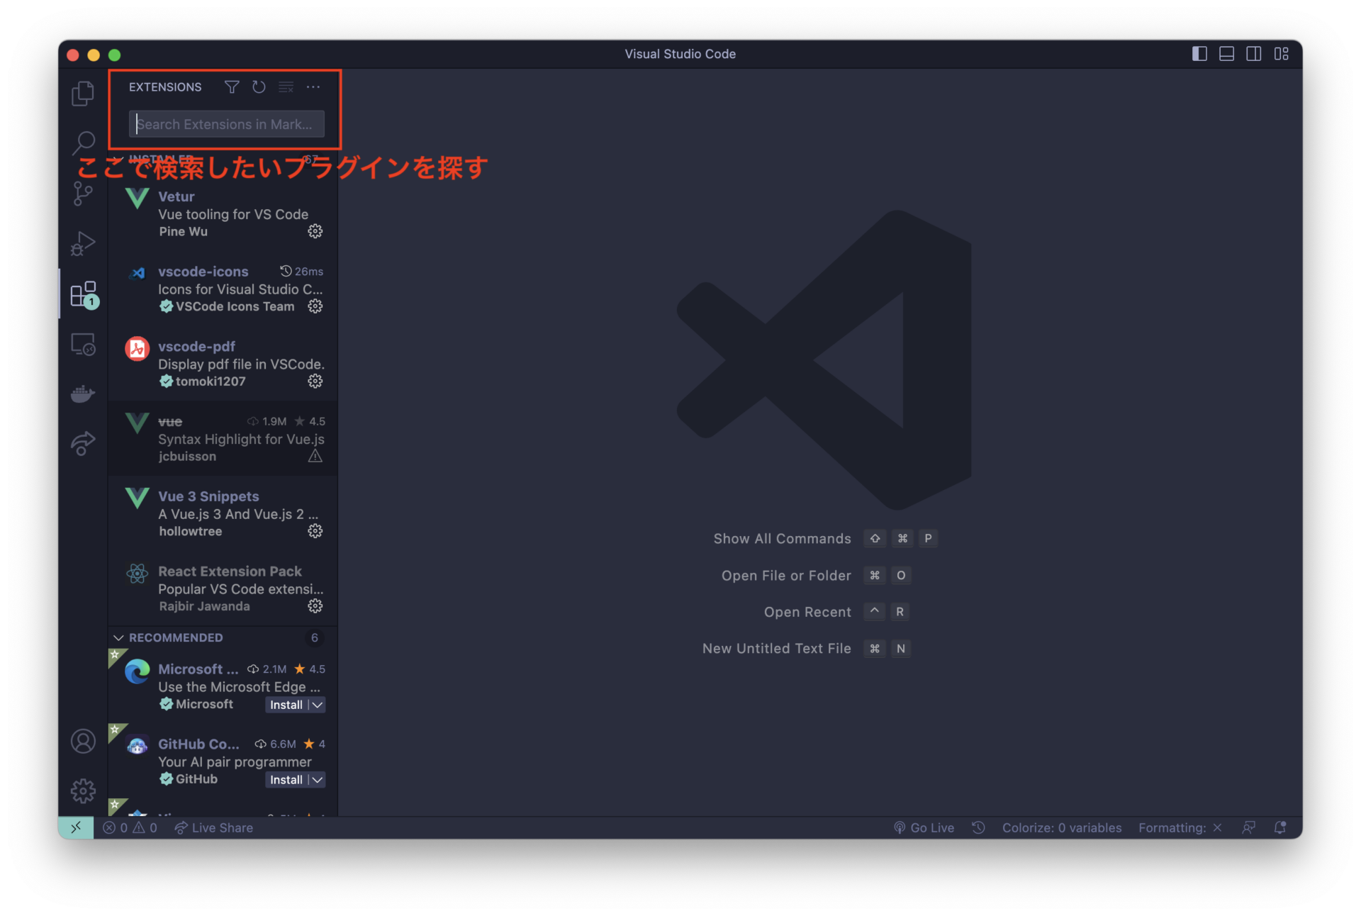Click the remote window indicator in status bar

click(x=76, y=827)
